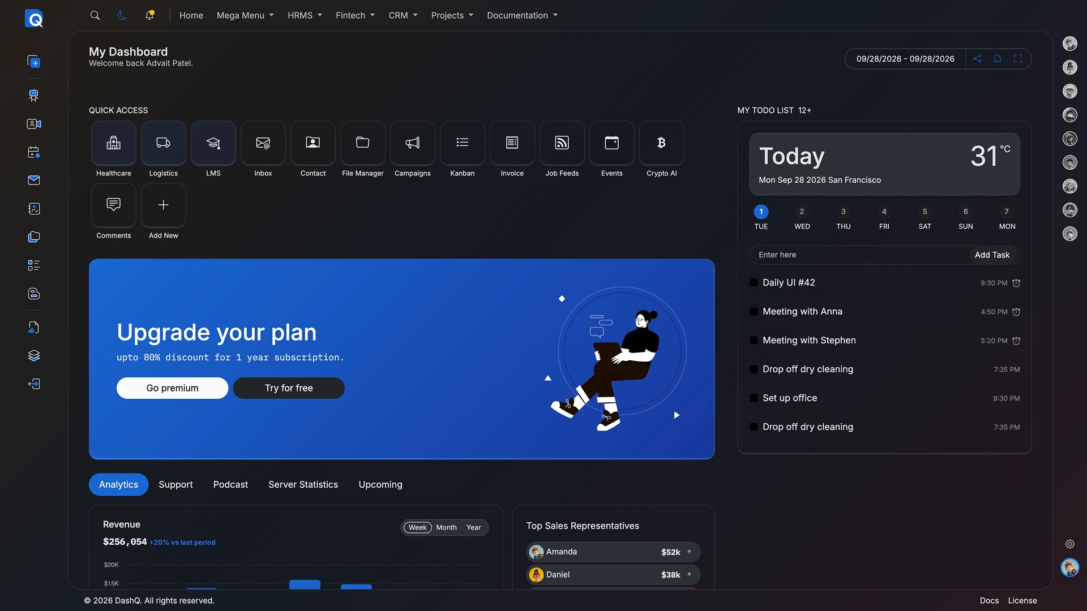This screenshot has width=1087, height=611.
Task: Switch to the Server Statistics tab
Action: (303, 485)
